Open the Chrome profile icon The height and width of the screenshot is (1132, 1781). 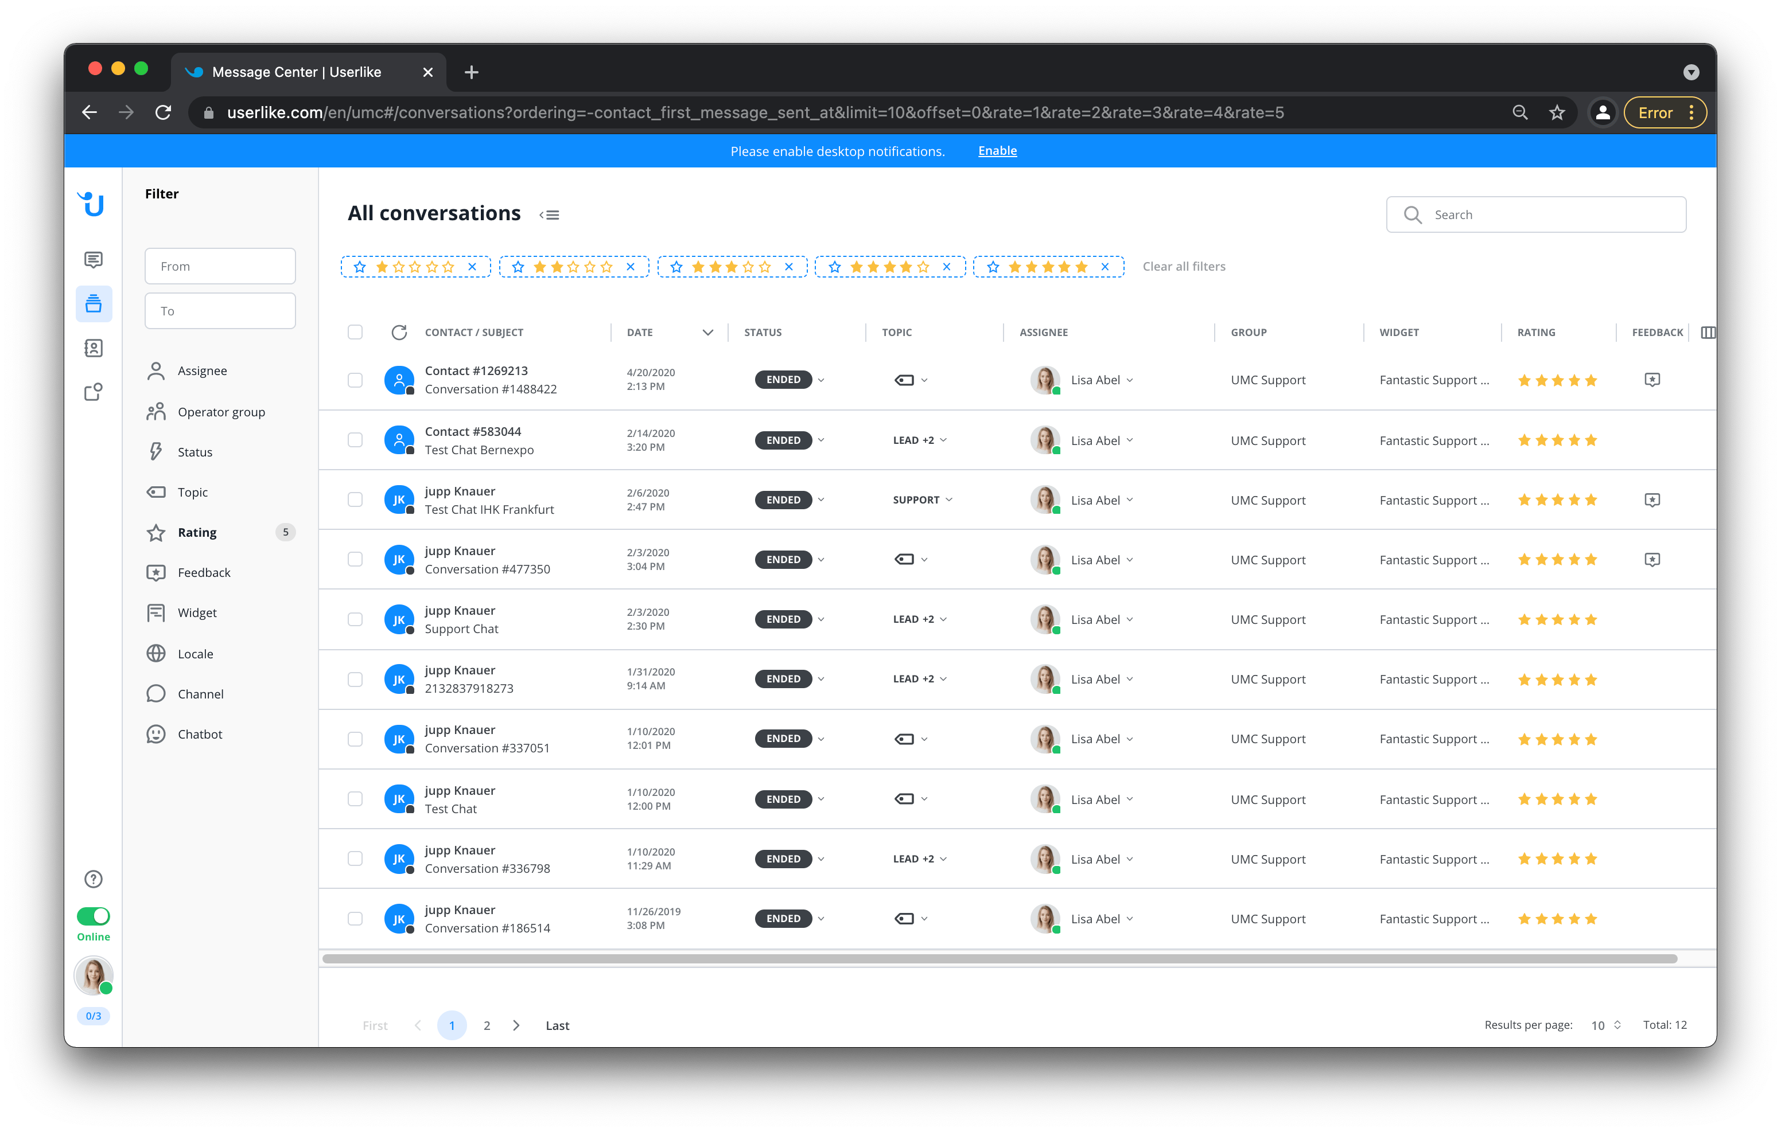tap(1602, 112)
